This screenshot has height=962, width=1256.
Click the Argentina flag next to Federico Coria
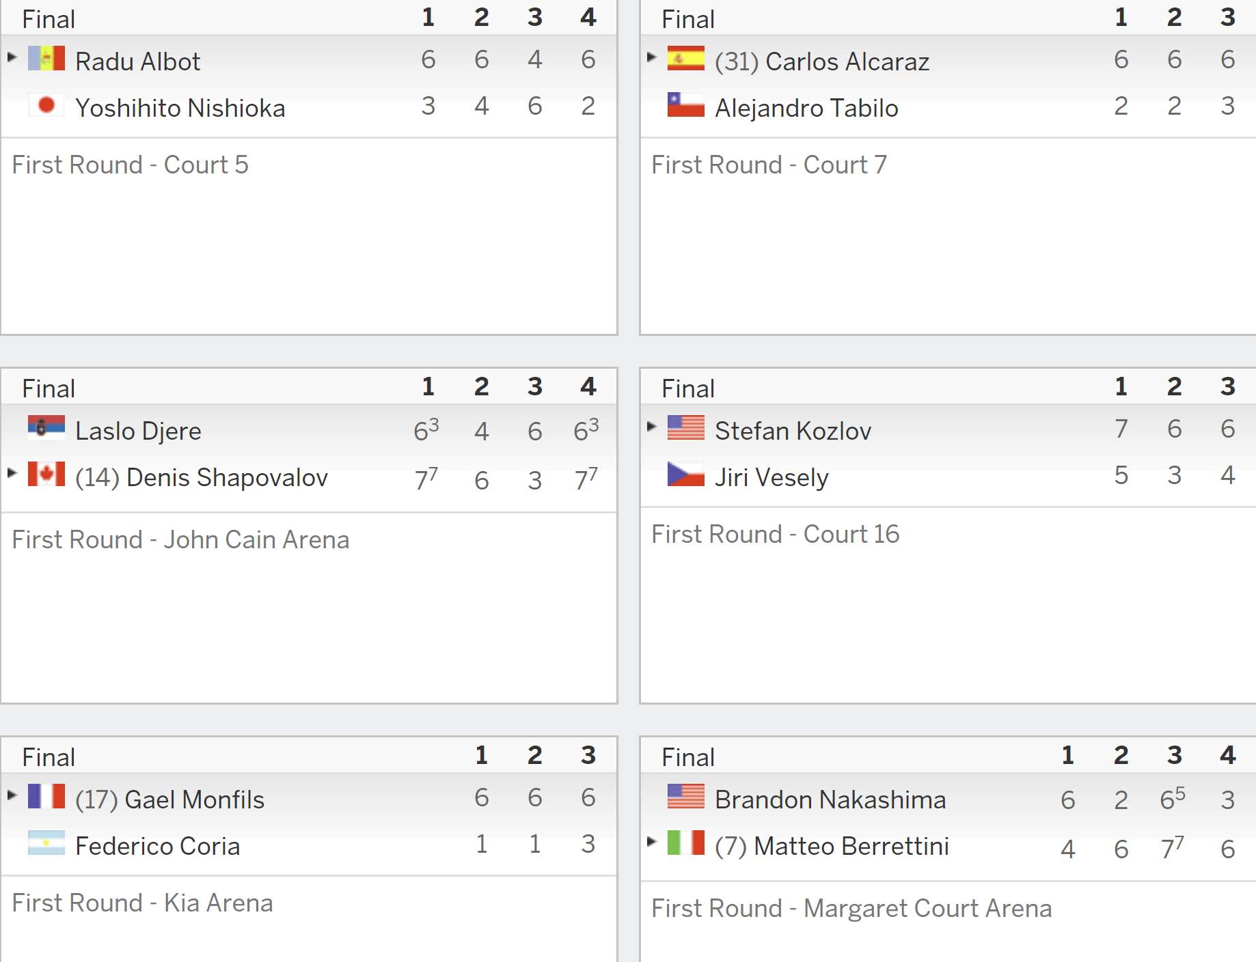46,843
